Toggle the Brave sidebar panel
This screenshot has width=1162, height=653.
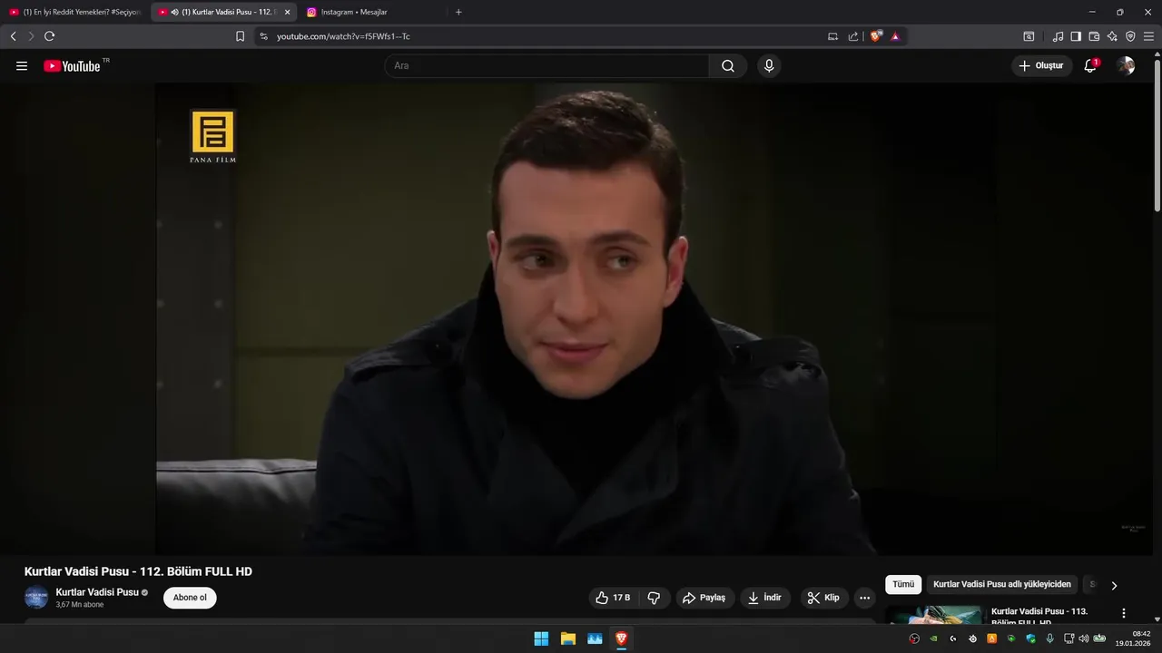tap(1076, 36)
